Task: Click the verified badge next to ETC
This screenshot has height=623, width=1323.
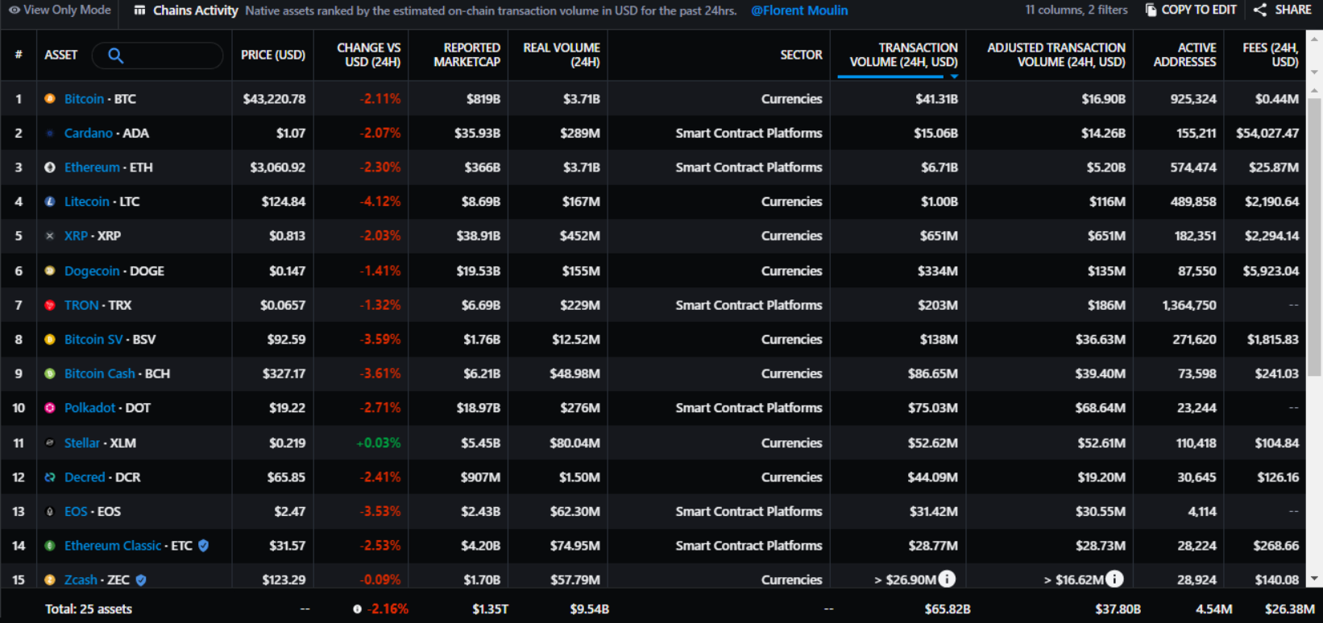Action: (x=204, y=546)
